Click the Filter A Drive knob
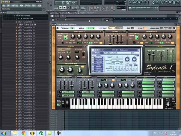181x136 pixels. tap(77, 57)
